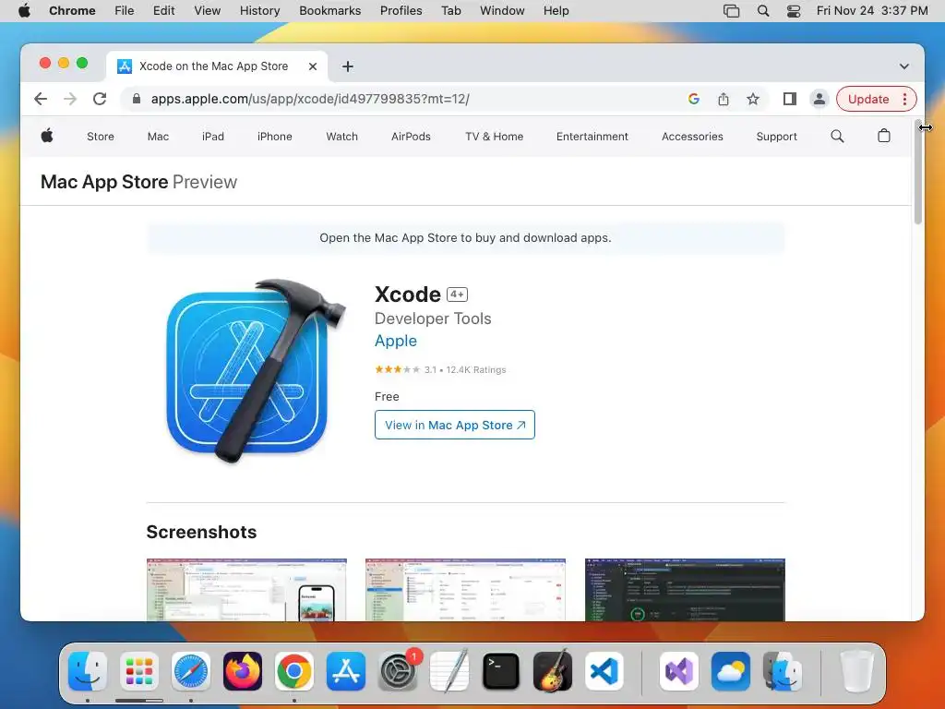Click the browser back arrow
Image resolution: width=945 pixels, height=709 pixels.
click(41, 99)
